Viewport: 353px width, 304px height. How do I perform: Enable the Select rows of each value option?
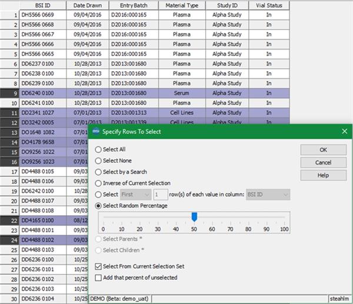coord(98,195)
